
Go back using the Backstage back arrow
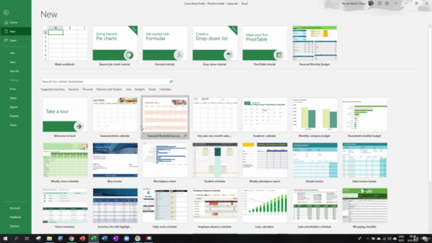pos(6,12)
